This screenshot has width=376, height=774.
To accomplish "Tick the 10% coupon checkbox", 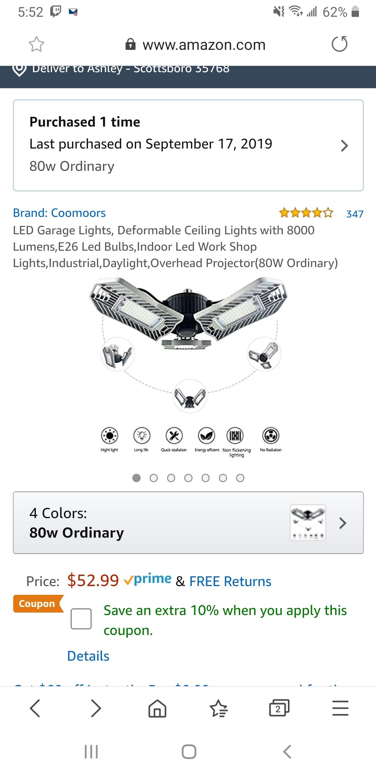I will coord(81,619).
